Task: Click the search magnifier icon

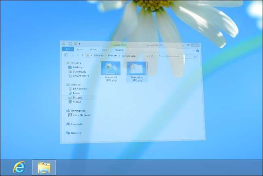Action: (x=195, y=57)
